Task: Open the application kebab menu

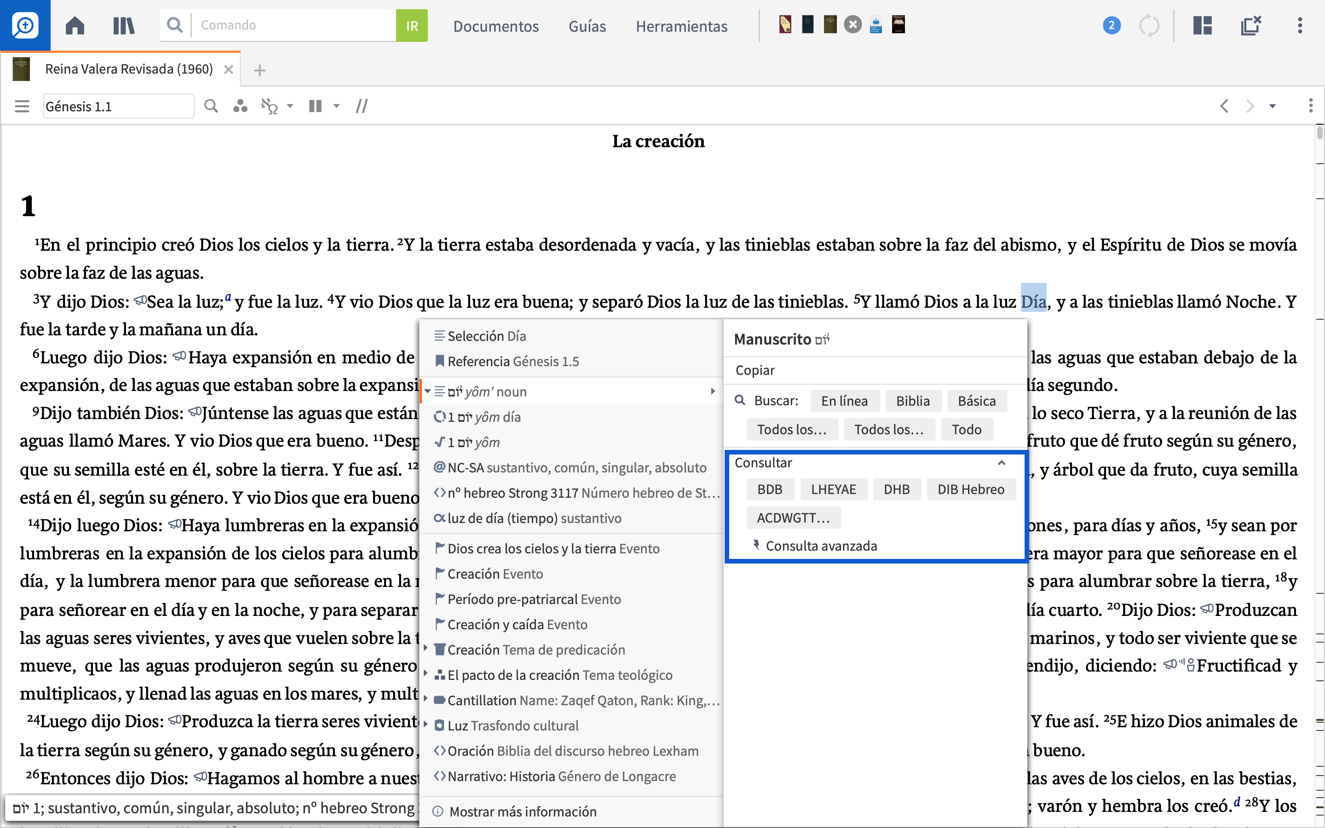Action: 1300,25
